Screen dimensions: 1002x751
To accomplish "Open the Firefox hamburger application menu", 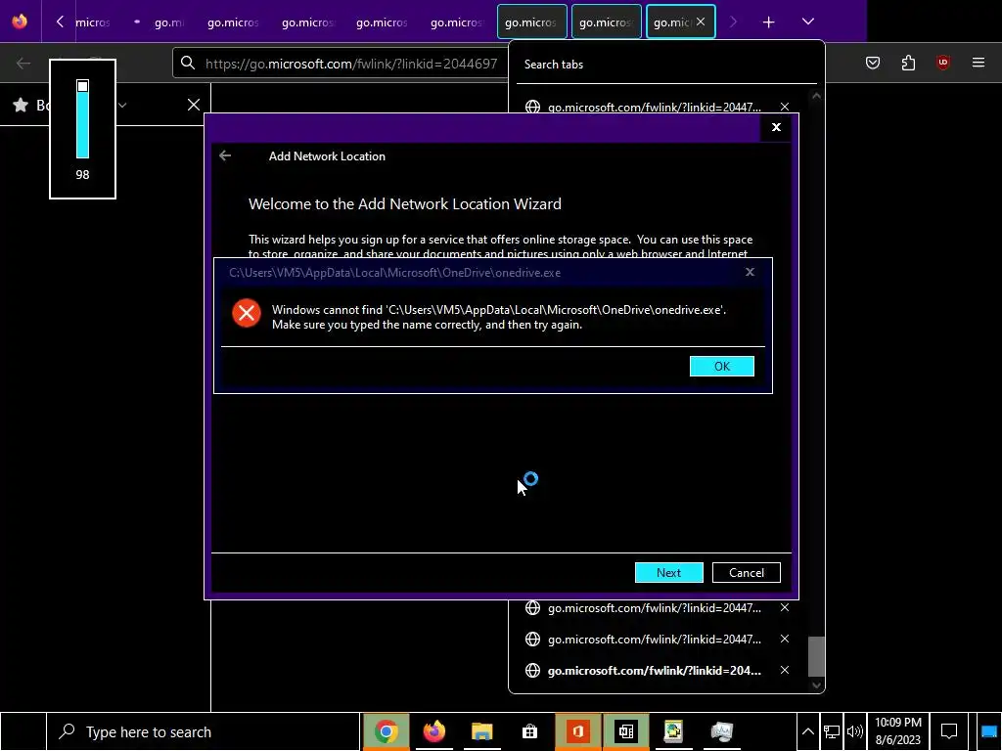I will tap(978, 63).
